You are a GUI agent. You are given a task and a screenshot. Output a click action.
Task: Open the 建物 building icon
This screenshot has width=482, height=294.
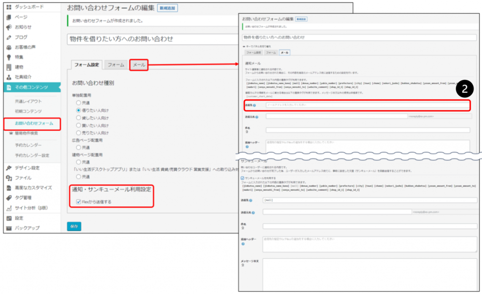pos(9,67)
